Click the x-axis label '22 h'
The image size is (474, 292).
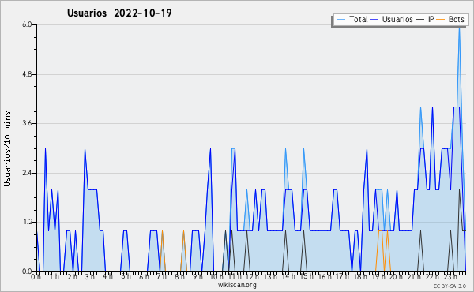tap(432, 276)
